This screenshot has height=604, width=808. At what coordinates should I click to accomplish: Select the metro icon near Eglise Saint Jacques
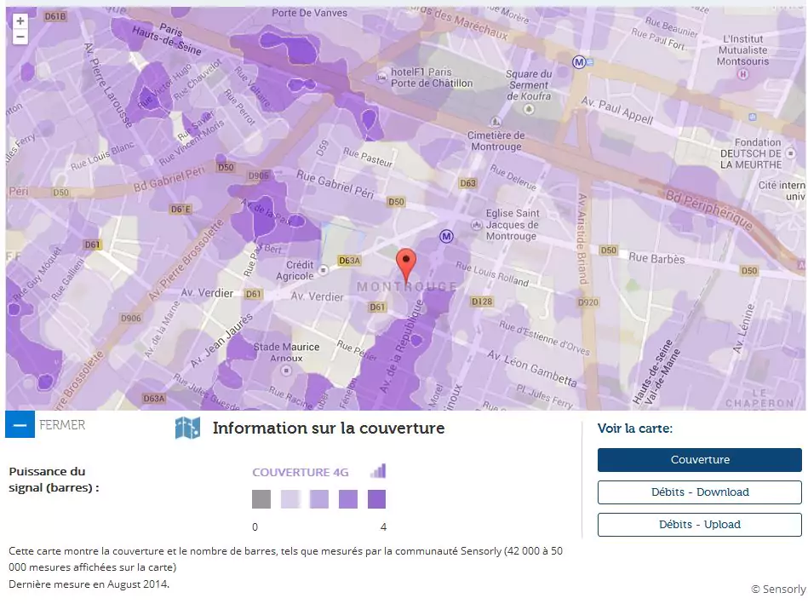coord(446,236)
